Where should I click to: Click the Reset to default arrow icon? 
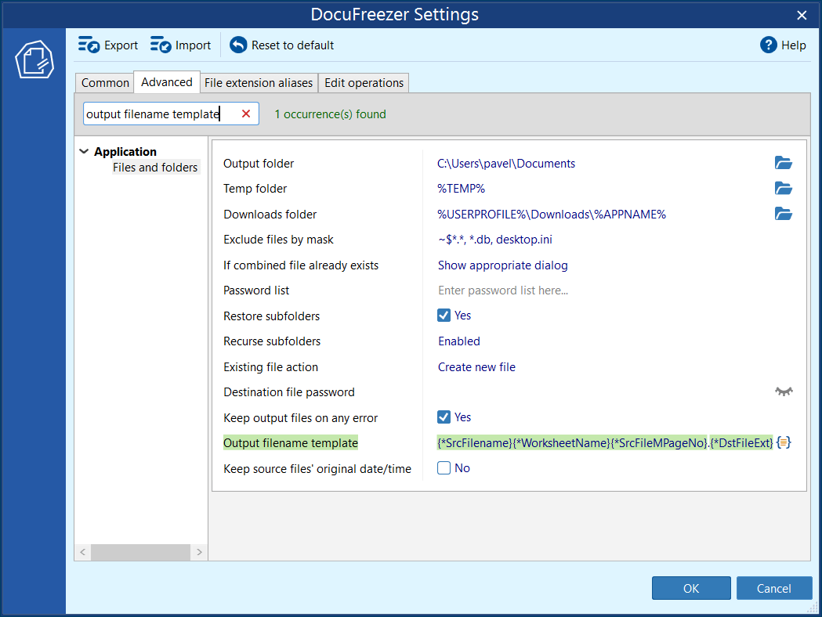(236, 45)
